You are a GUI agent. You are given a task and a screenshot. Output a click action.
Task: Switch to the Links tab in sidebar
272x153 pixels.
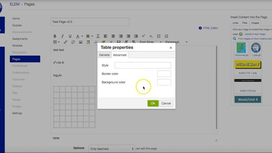pos(235,23)
